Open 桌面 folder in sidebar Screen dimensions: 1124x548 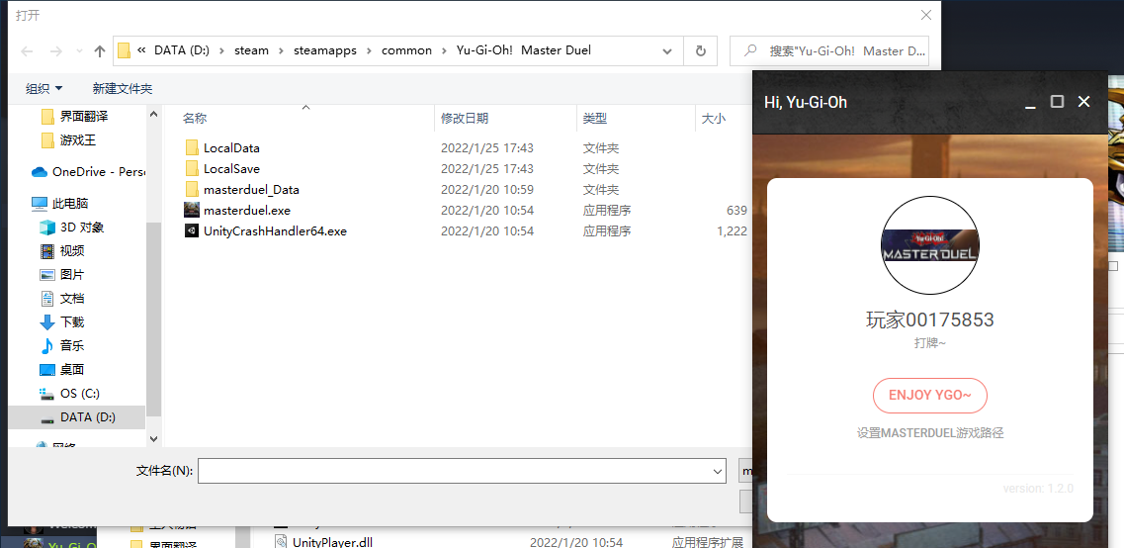(x=62, y=369)
